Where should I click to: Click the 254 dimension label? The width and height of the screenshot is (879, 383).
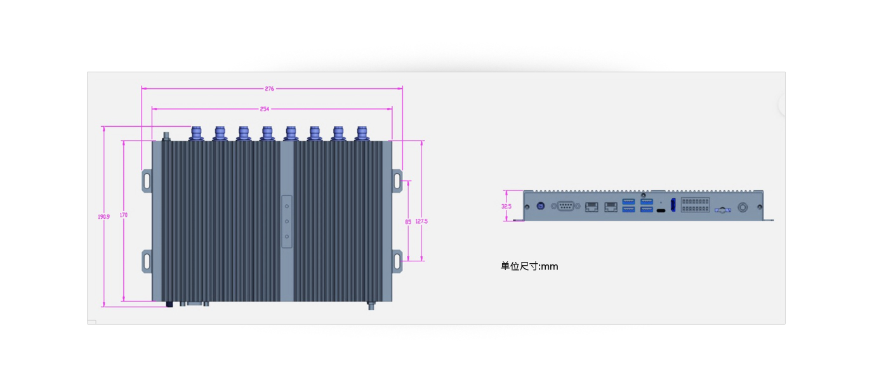pos(265,109)
